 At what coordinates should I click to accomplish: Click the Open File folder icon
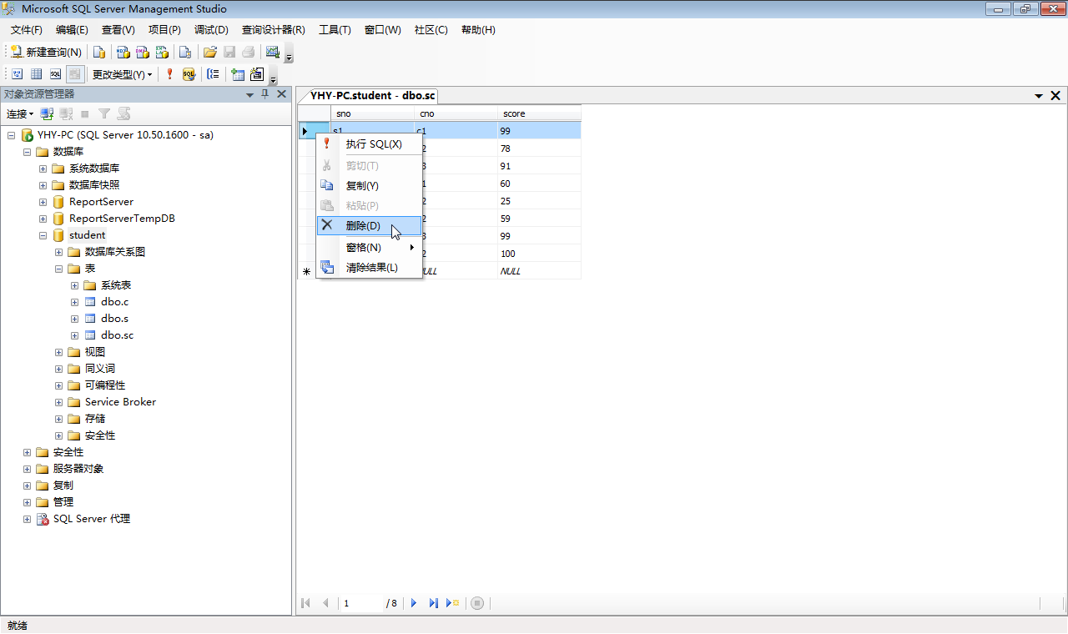click(210, 52)
